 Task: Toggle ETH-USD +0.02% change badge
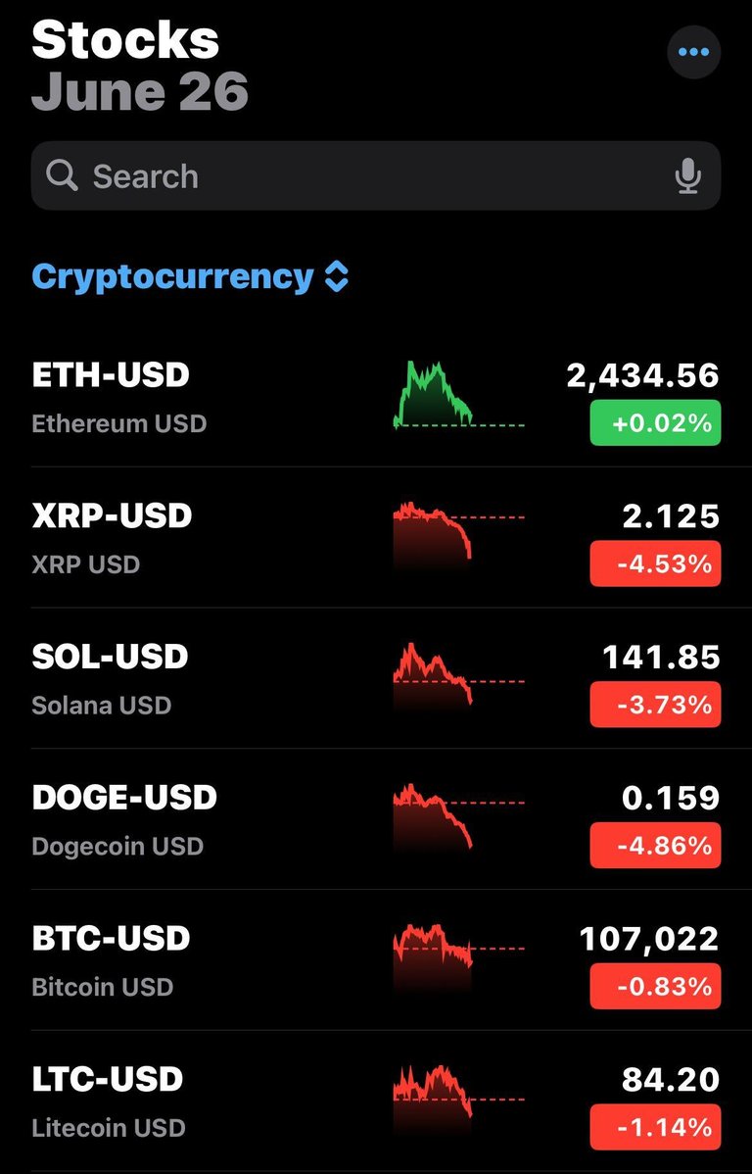coord(655,423)
